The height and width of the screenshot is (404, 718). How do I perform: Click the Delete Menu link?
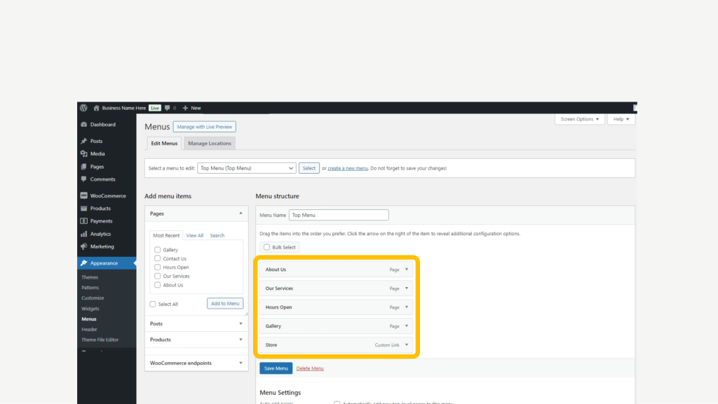point(310,368)
